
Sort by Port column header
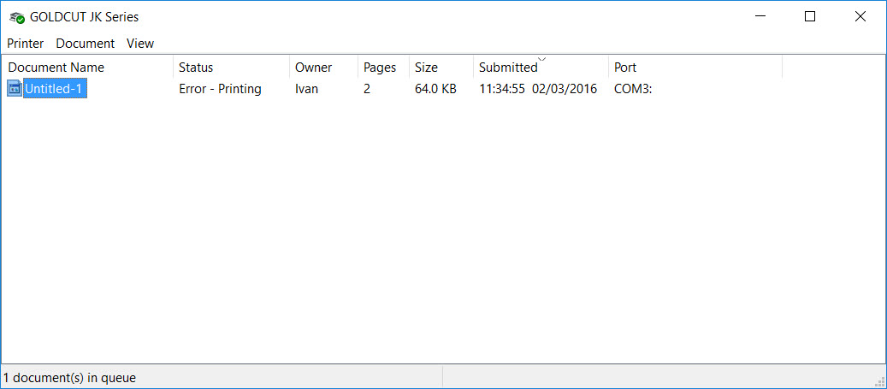pos(695,68)
